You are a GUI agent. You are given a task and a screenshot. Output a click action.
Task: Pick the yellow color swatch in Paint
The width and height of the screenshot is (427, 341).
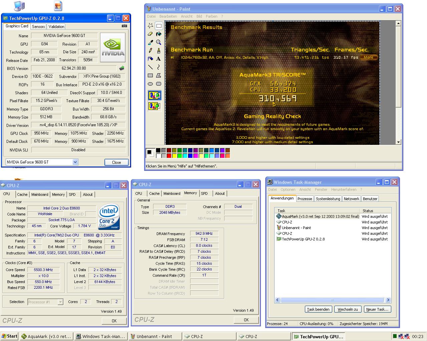(x=174, y=156)
